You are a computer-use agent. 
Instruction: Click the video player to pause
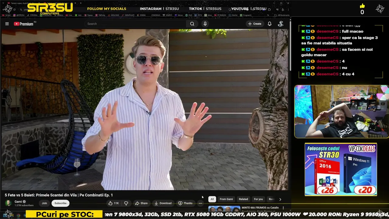pyautogui.click(x=145, y=109)
